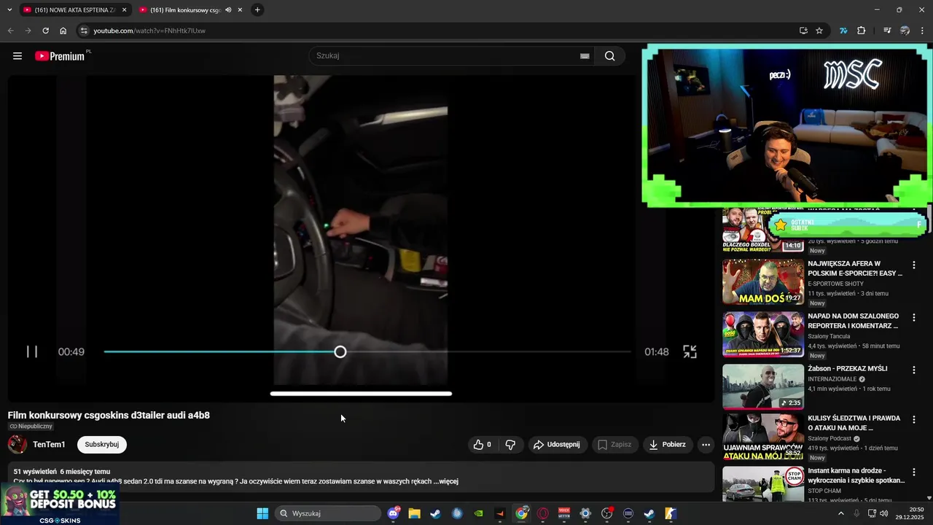The width and height of the screenshot is (933, 525).
Task: Open the NAPAD NA DOM SZALONEGO thumbnail
Action: coord(763,334)
